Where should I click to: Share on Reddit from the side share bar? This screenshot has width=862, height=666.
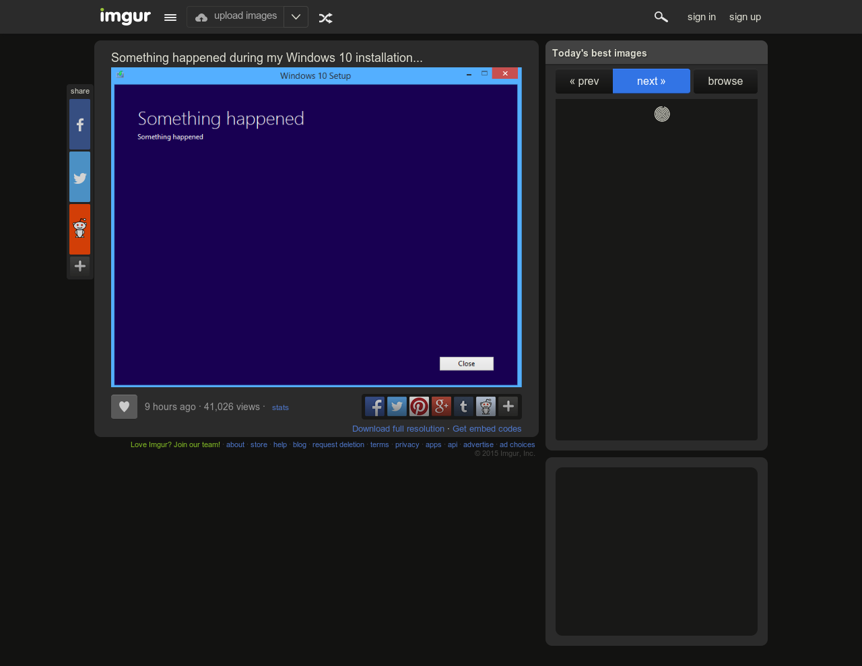[x=79, y=230]
